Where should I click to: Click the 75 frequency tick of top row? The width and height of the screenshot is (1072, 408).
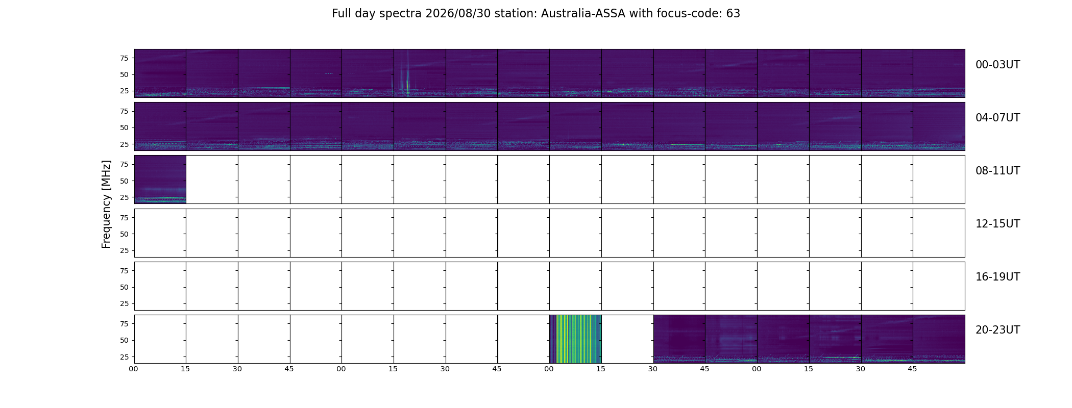[124, 58]
